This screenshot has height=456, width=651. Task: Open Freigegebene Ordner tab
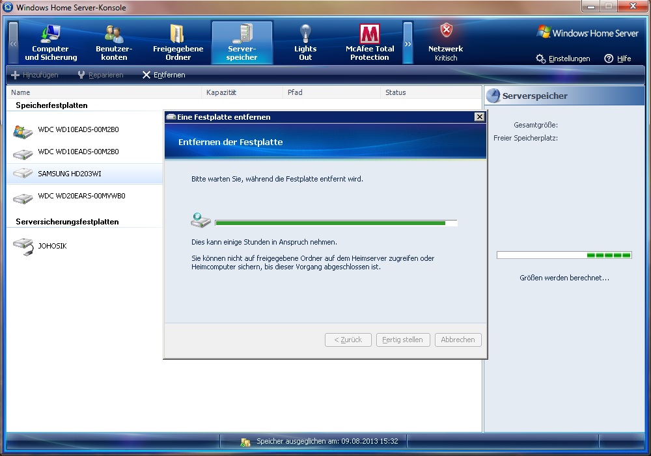coord(178,43)
